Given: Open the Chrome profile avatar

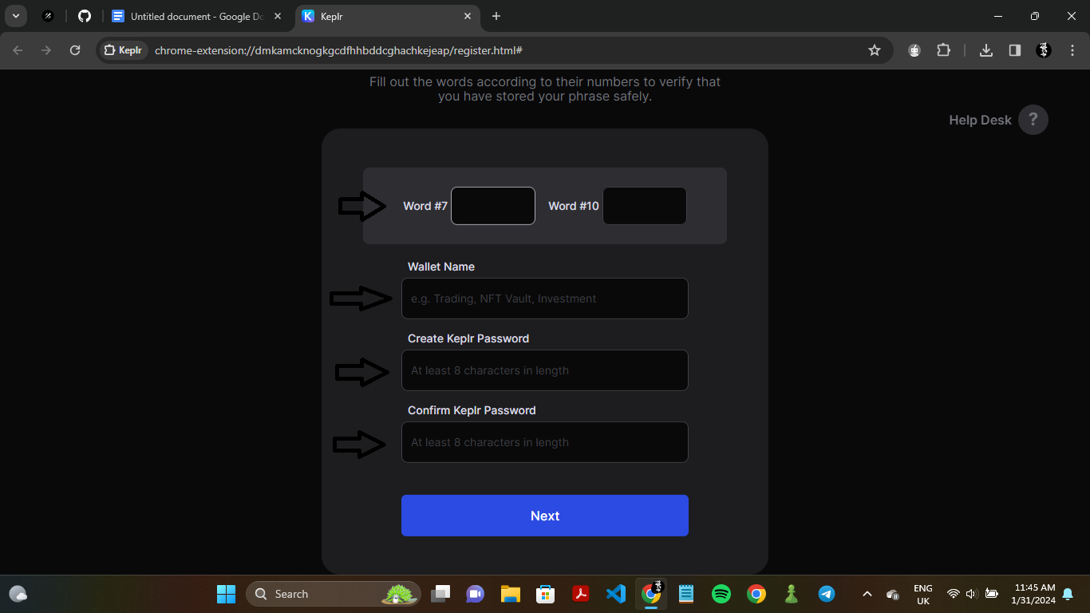Looking at the screenshot, I should click(x=1044, y=50).
